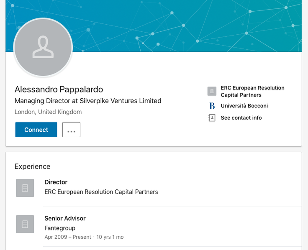This screenshot has width=308, height=250.
Task: Click the Managing Director at Silverpike headline
Action: click(88, 101)
